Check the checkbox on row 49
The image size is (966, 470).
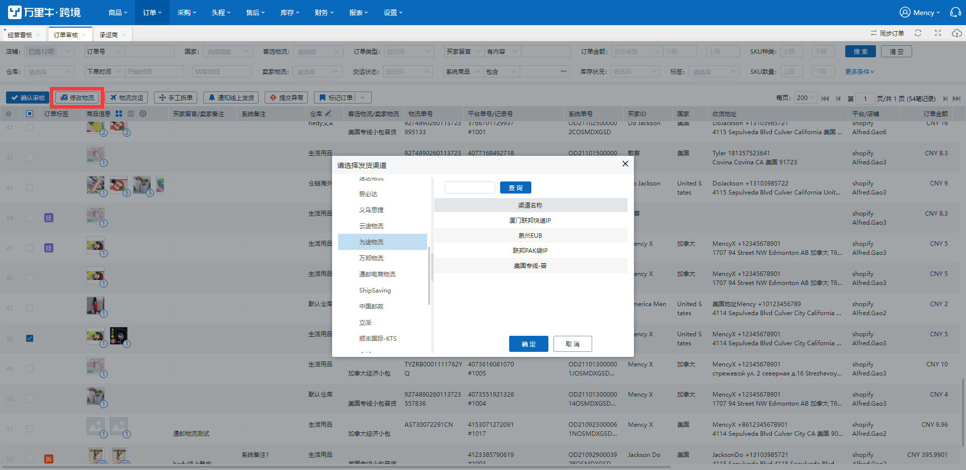[x=30, y=368]
